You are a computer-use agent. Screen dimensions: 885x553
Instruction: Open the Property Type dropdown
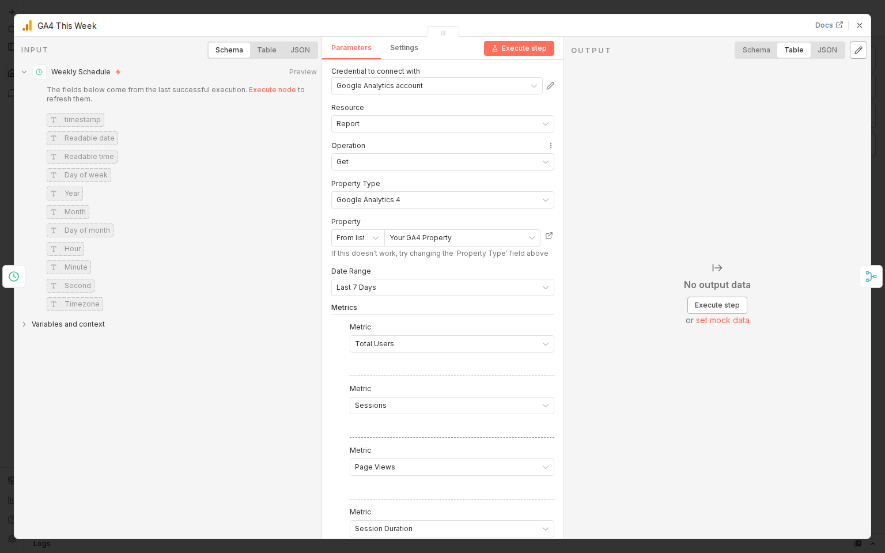point(442,200)
